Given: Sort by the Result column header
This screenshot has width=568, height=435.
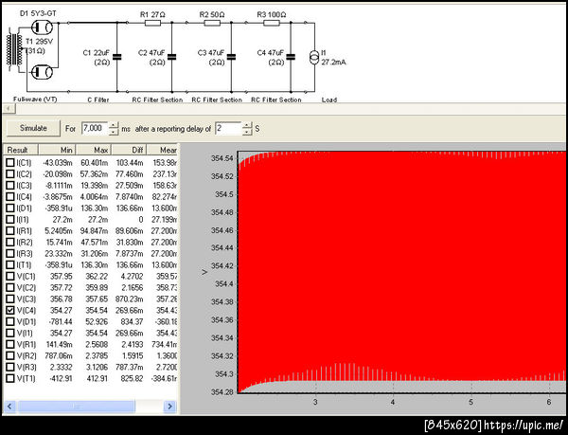Looking at the screenshot, I should click(x=21, y=150).
